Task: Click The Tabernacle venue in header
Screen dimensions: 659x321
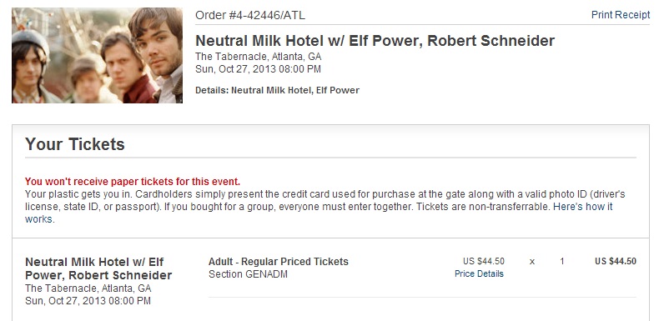Action: click(259, 57)
